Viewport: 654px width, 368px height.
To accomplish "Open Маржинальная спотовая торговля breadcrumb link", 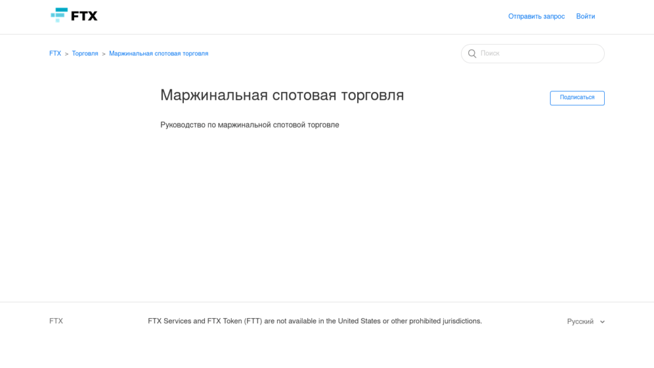I will [x=158, y=54].
